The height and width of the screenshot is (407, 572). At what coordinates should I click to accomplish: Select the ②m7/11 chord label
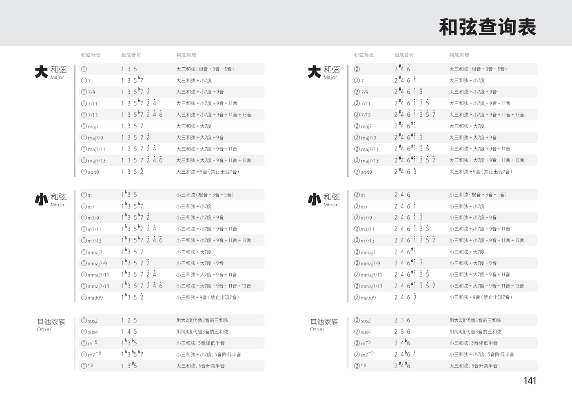(364, 229)
